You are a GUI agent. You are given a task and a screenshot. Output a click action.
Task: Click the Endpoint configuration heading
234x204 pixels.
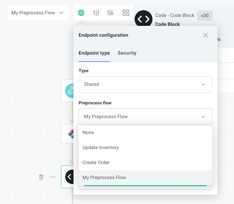(x=103, y=35)
